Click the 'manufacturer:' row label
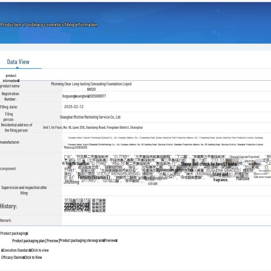 click(10, 142)
